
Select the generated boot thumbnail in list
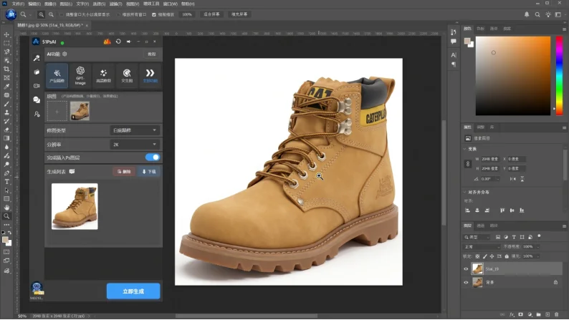pyautogui.click(x=75, y=206)
